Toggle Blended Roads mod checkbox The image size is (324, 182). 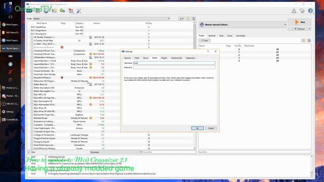(x=32, y=118)
